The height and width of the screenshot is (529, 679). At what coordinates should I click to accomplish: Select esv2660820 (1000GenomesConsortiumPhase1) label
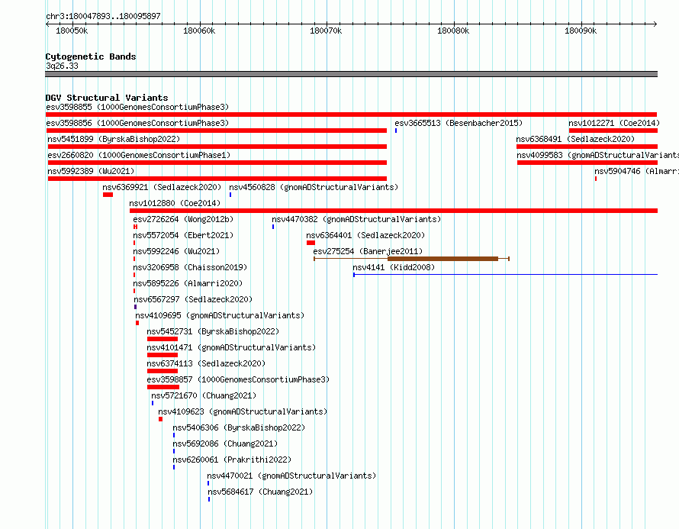click(x=139, y=155)
